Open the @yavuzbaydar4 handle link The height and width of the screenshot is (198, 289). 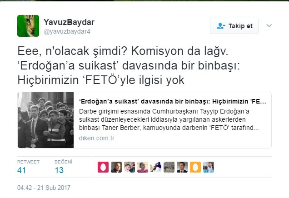[67, 31]
